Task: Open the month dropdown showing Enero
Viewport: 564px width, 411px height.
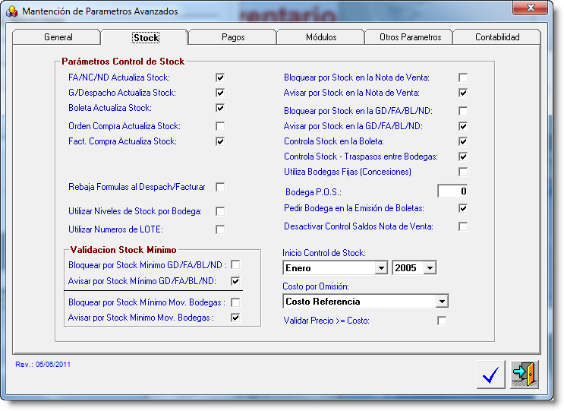Action: pyautogui.click(x=381, y=268)
